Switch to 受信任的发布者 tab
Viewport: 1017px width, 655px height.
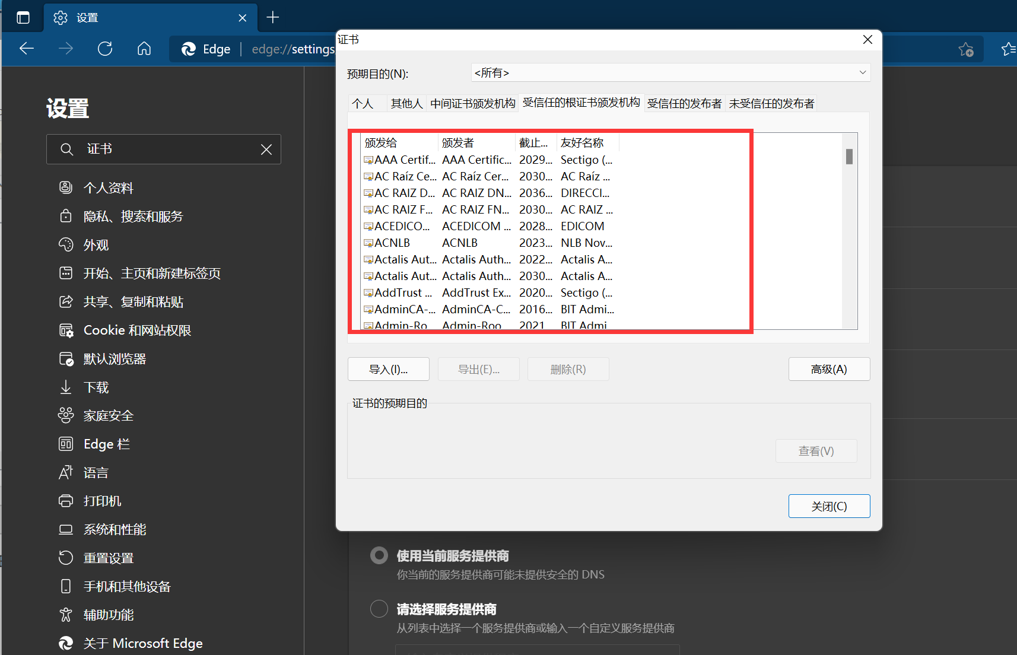pos(684,104)
